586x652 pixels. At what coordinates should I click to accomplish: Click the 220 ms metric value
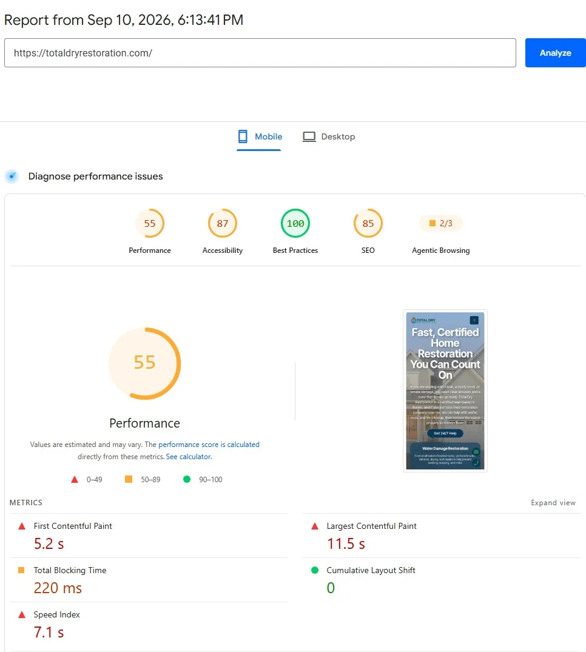coord(58,588)
